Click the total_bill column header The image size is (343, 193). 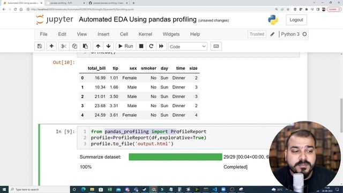(x=96, y=68)
